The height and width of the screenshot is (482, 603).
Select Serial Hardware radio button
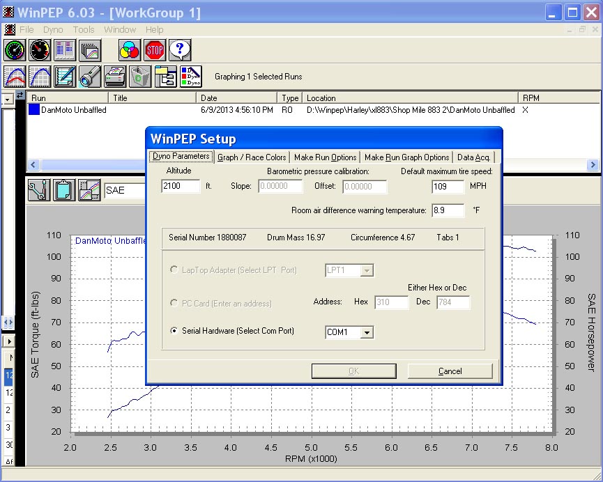pyautogui.click(x=174, y=331)
